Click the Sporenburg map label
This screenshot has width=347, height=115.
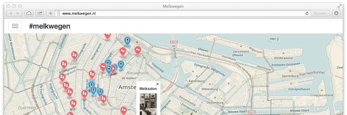(x=290, y=76)
